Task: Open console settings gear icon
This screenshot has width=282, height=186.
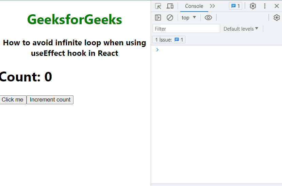Action: pyautogui.click(x=277, y=18)
